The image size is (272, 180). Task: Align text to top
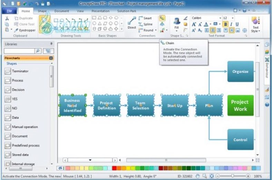pyautogui.click(x=225, y=30)
